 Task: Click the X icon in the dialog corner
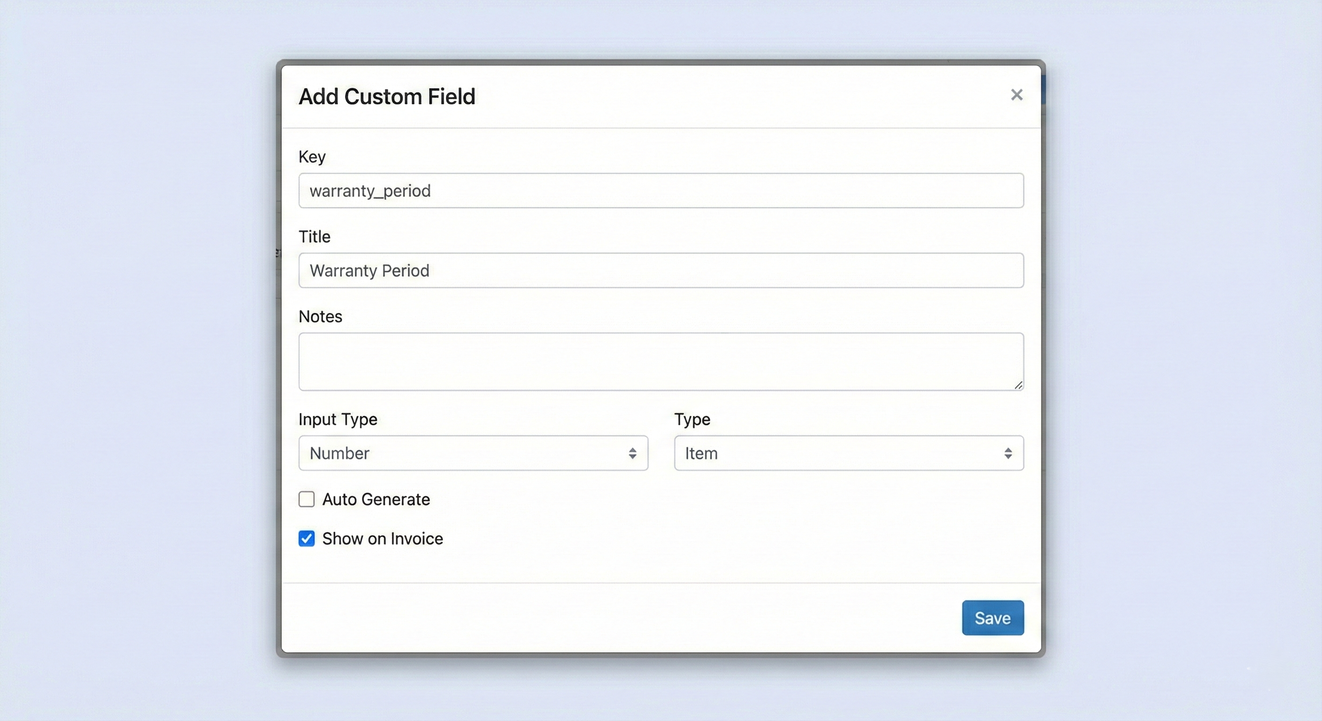click(x=1017, y=95)
